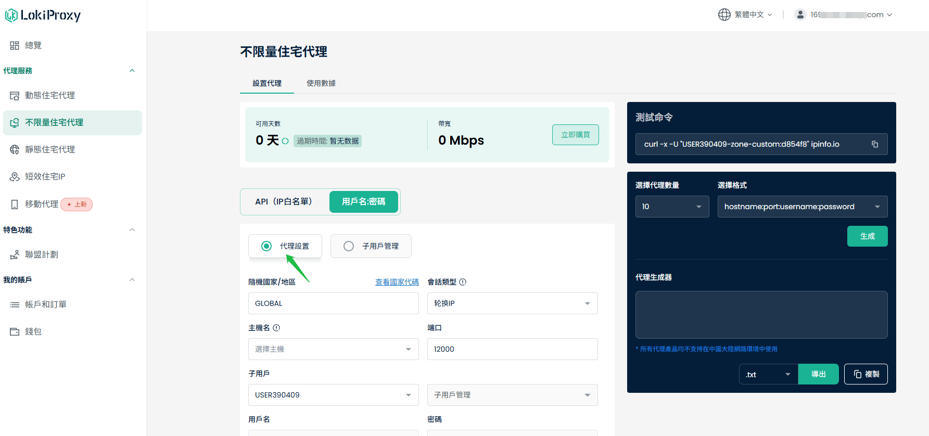Show info tooltip next to 主機名
This screenshot has height=436, width=929.
[x=276, y=328]
